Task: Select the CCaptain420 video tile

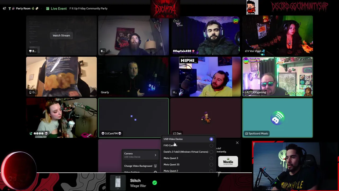Action: tap(206, 35)
